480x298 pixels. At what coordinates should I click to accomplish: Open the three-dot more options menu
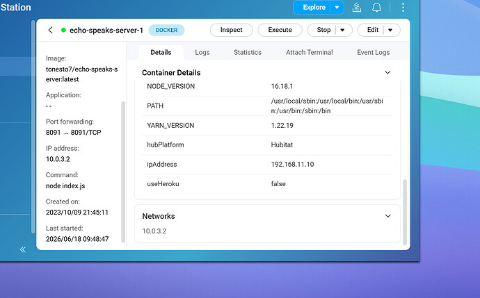pyautogui.click(x=403, y=8)
